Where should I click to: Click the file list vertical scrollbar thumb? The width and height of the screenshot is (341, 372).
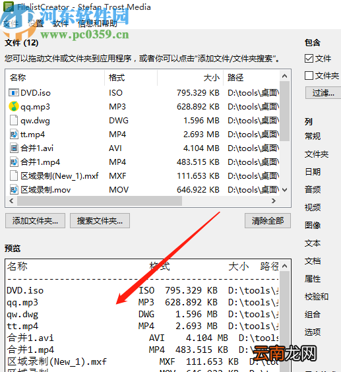(x=284, y=111)
